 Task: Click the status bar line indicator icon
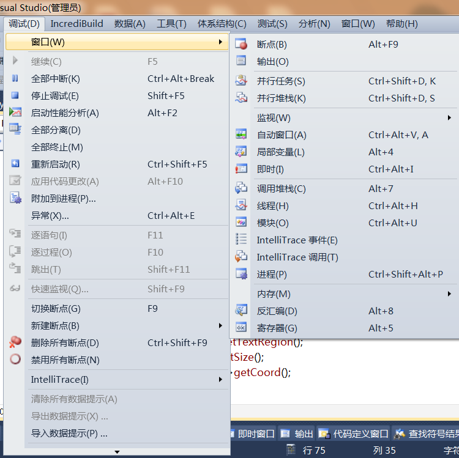(291, 449)
